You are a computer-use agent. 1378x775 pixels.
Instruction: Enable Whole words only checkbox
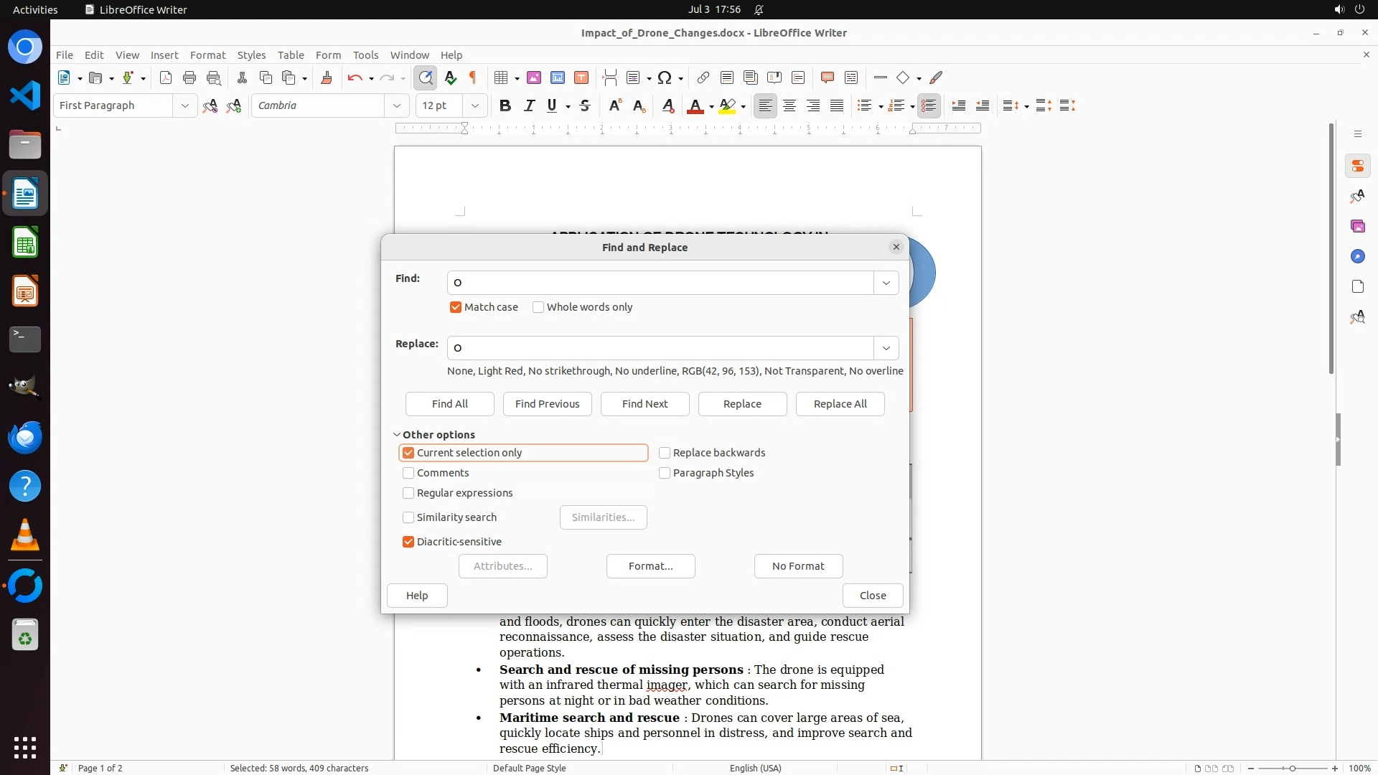click(x=538, y=307)
